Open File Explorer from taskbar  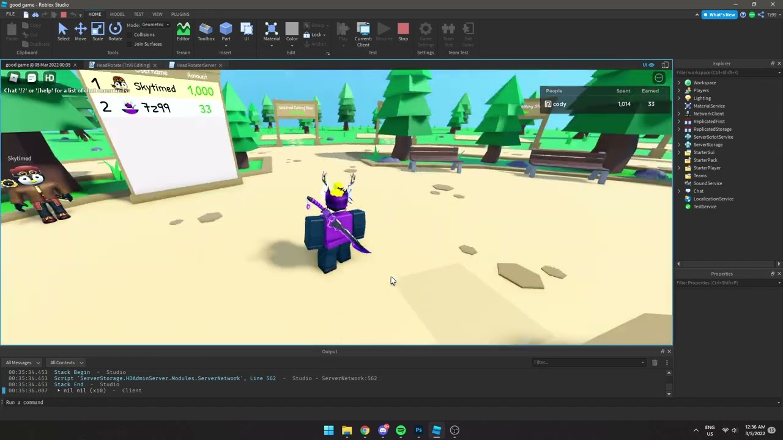tap(347, 430)
